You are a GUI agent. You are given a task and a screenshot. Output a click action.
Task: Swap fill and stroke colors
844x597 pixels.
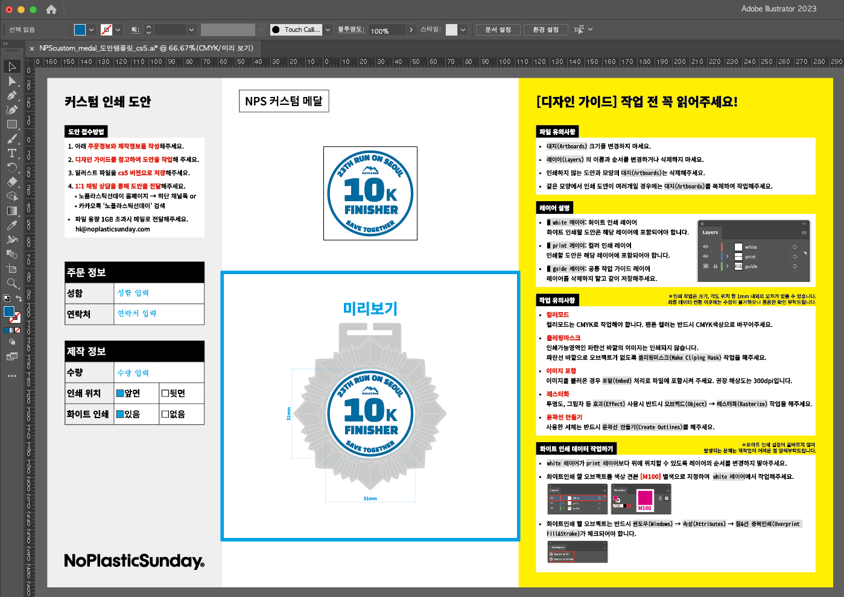[19, 298]
